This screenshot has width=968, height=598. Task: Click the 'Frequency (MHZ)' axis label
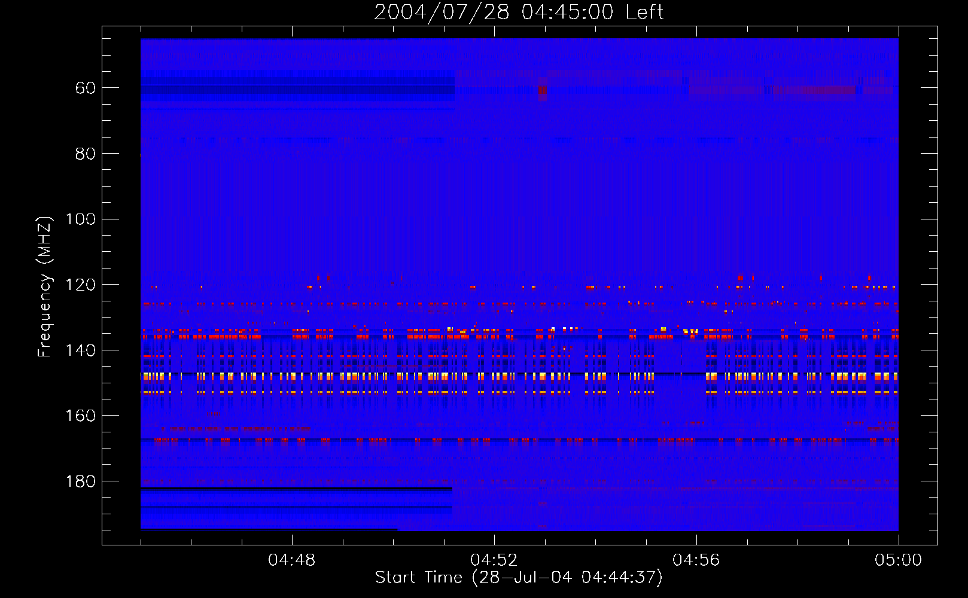click(45, 286)
